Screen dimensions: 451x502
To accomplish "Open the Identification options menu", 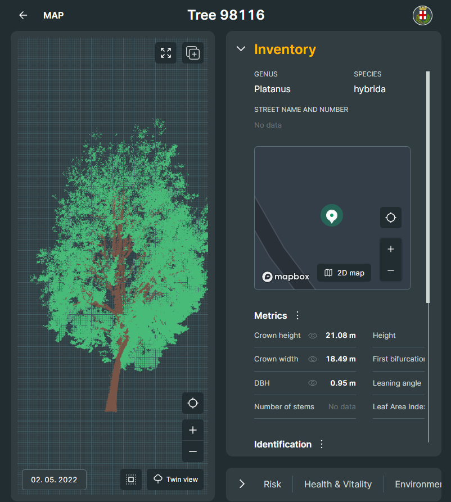I will coord(322,444).
